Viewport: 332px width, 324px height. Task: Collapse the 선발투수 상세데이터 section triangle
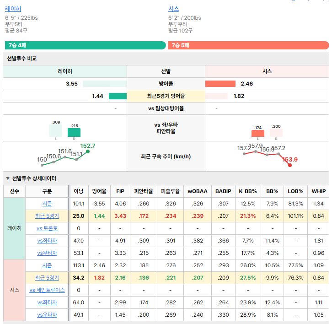coord(8,178)
